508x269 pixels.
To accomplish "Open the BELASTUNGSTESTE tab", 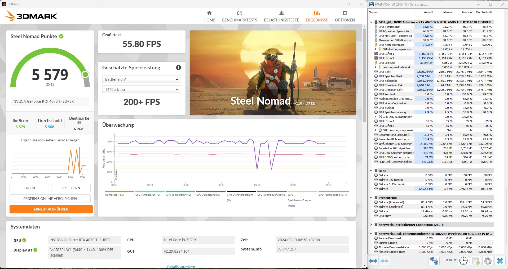I will [281, 16].
